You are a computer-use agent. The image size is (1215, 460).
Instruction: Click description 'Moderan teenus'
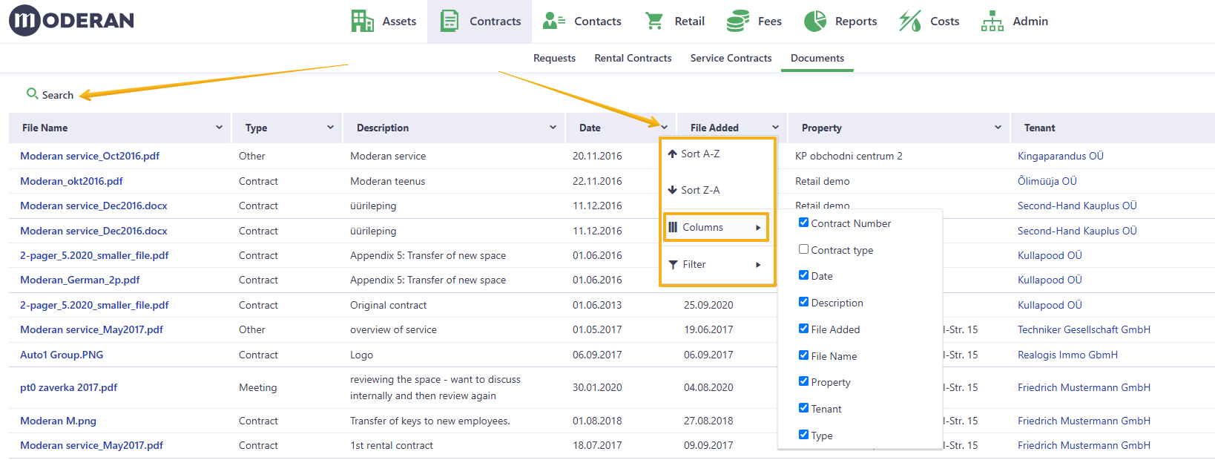pyautogui.click(x=388, y=181)
